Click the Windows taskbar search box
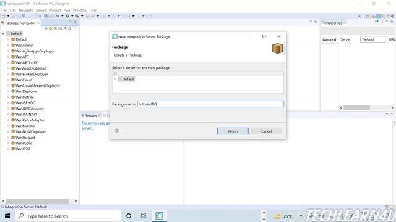 point(68,216)
